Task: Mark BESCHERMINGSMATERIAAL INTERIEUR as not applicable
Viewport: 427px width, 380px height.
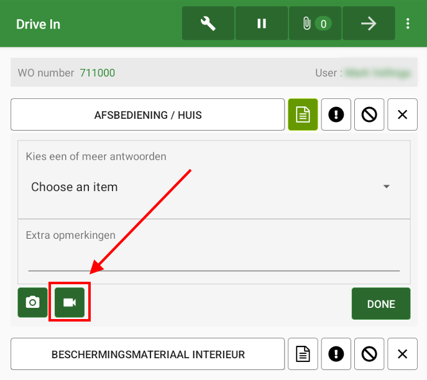Action: (369, 354)
